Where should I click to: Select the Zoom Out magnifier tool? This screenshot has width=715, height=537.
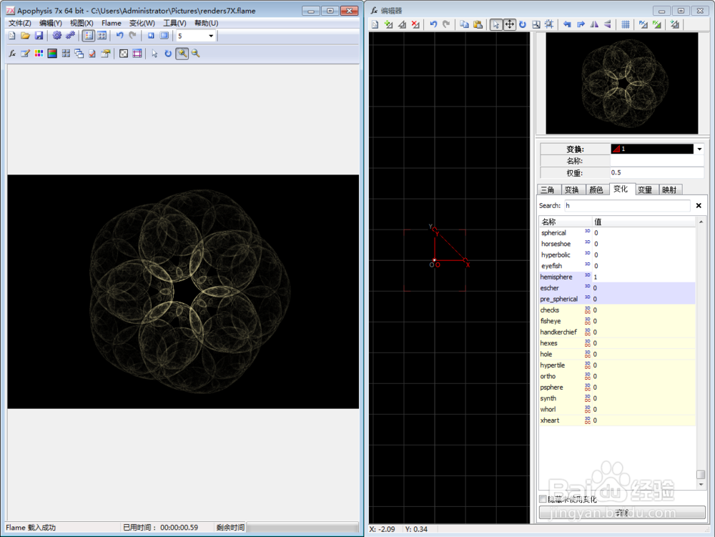194,53
